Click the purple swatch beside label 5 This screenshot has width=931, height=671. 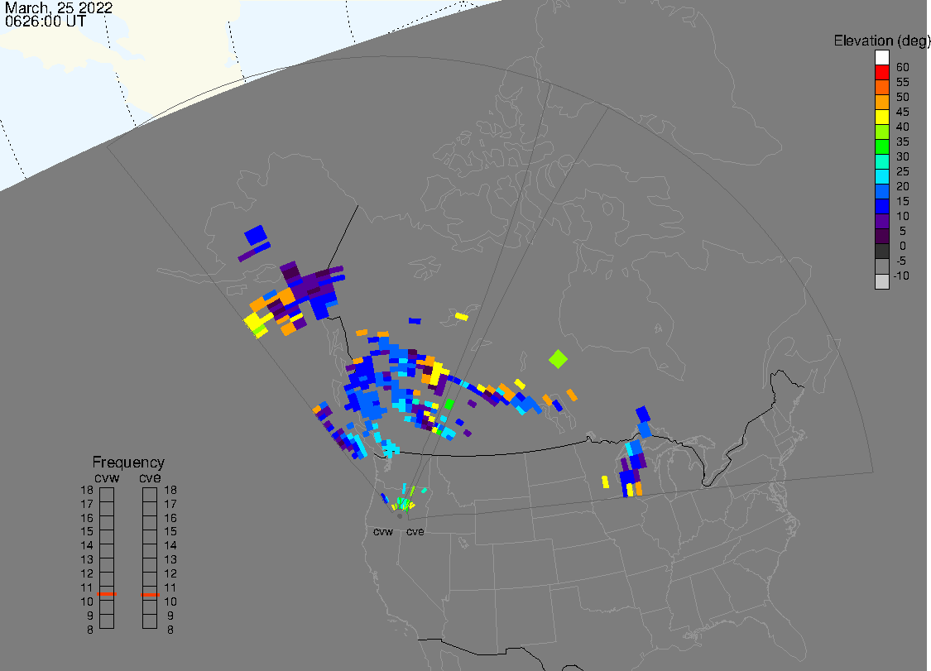click(x=881, y=221)
